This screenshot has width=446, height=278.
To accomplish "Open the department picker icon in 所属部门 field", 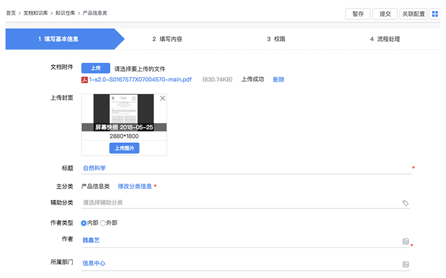I will [x=405, y=264].
